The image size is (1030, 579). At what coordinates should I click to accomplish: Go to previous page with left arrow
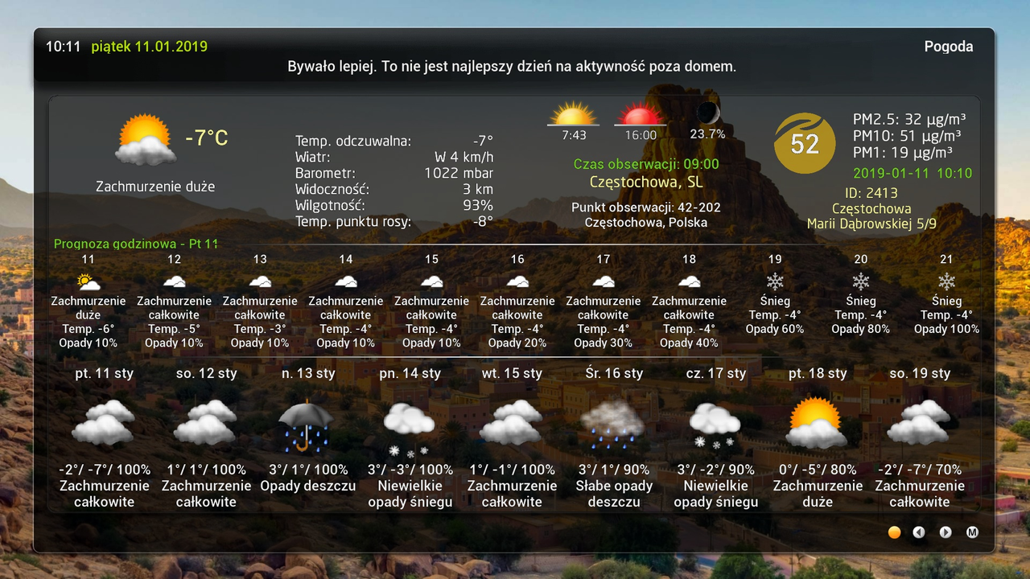coord(919,532)
